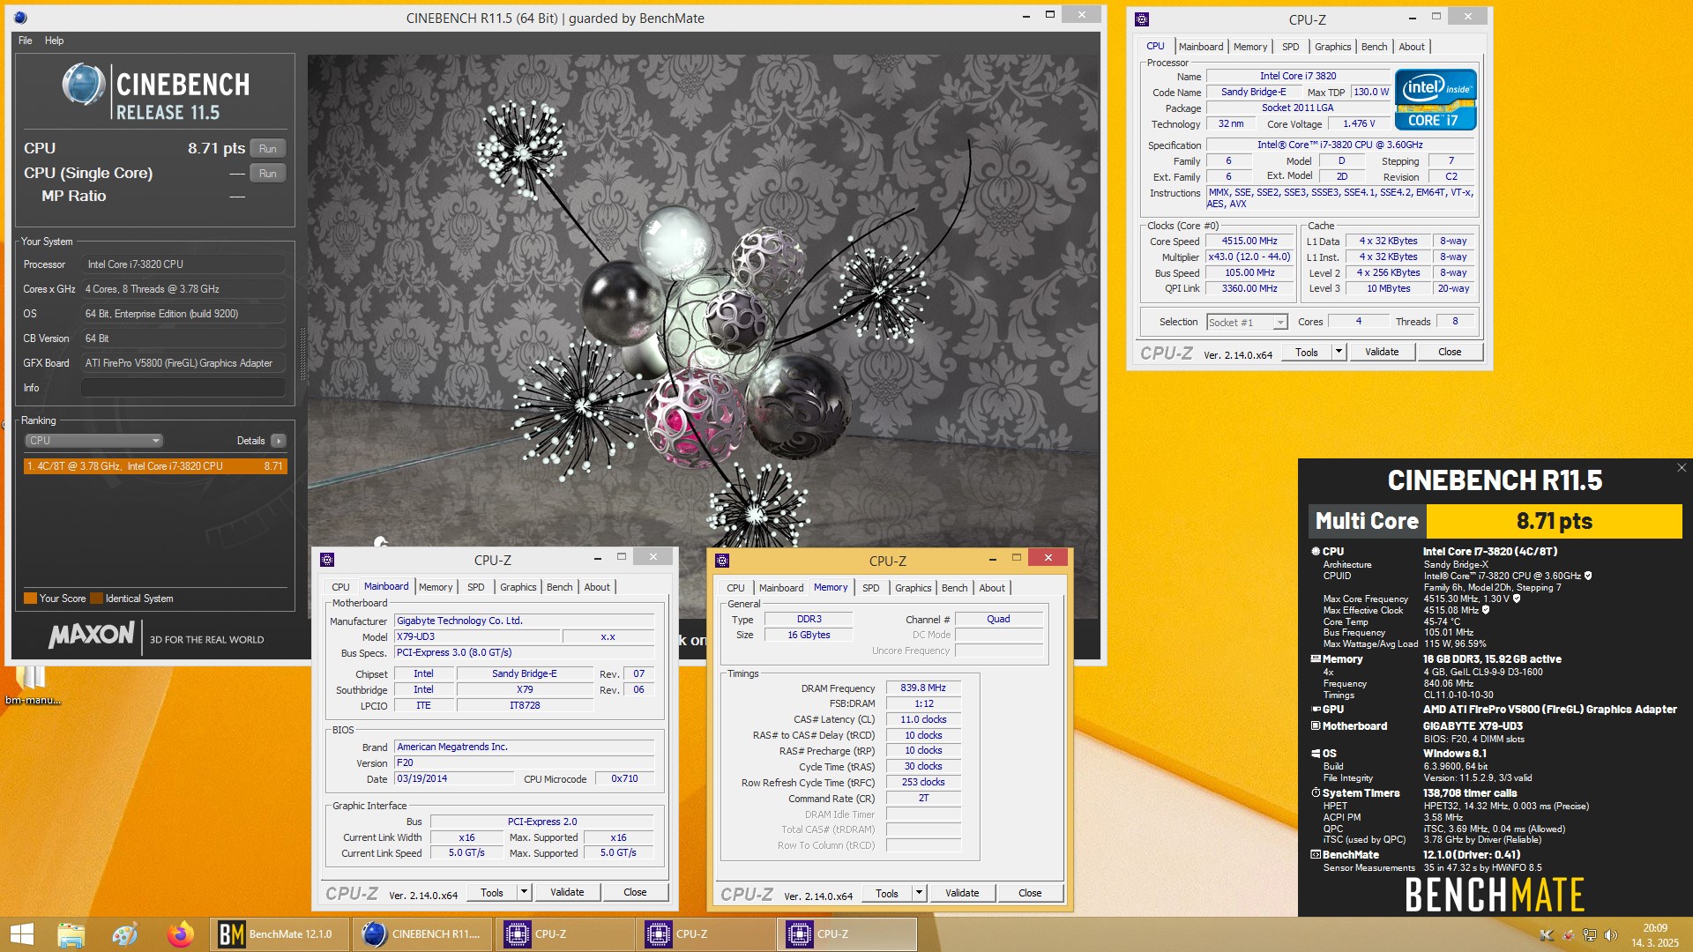Open File Explorer from the taskbar
The width and height of the screenshot is (1693, 952).
tap(71, 934)
